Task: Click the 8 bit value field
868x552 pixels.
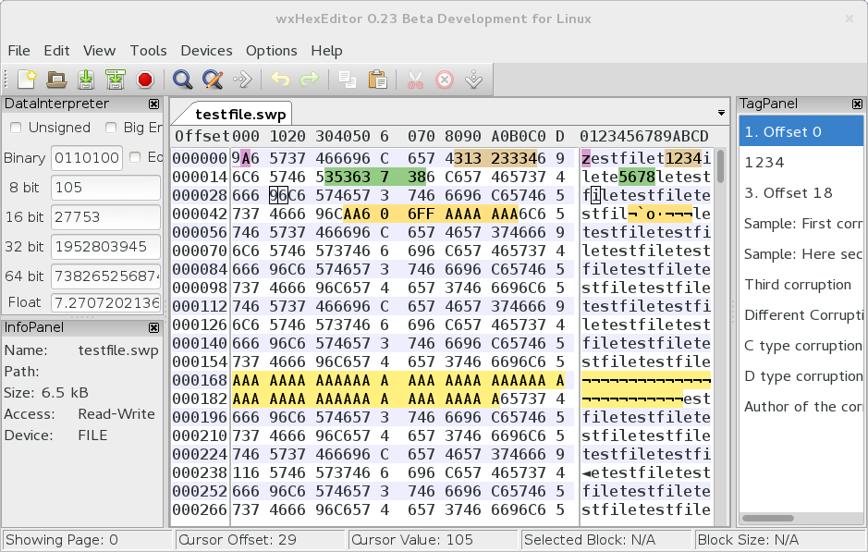Action: tap(105, 188)
